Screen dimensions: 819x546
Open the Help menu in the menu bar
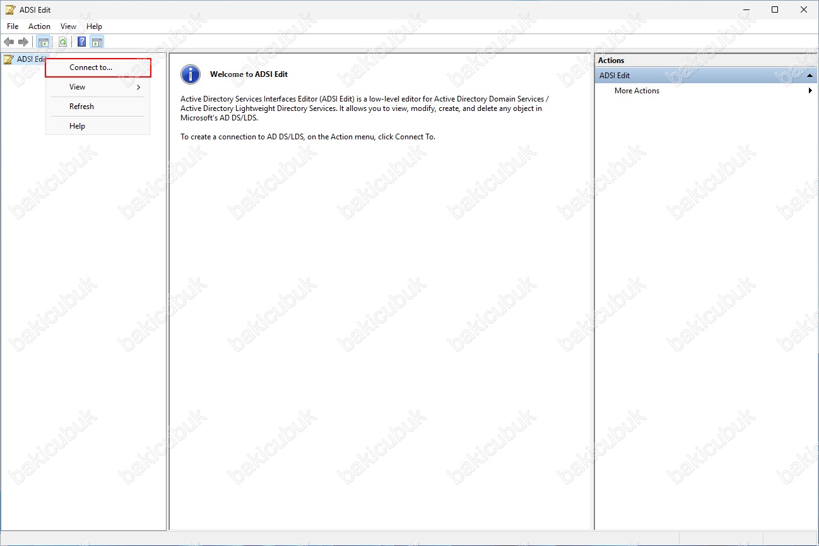coord(94,26)
